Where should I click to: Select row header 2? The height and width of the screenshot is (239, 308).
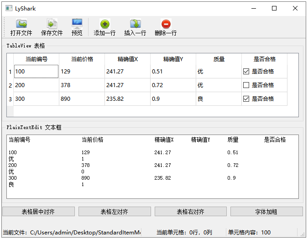click(10, 85)
